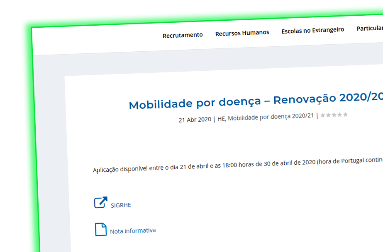
Task: Open the SIGRHE link
Action: pyautogui.click(x=120, y=204)
